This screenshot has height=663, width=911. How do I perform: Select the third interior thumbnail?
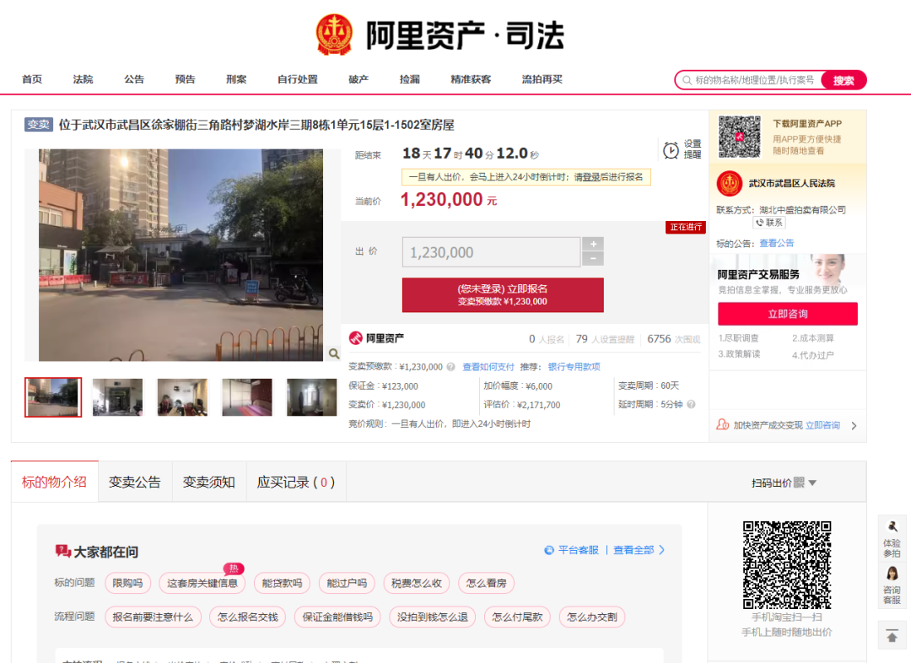pos(182,397)
